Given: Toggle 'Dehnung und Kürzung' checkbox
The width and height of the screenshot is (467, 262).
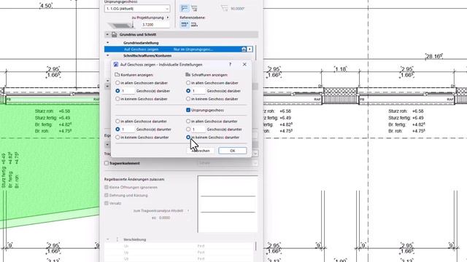Looking at the screenshot, I should point(107,195).
